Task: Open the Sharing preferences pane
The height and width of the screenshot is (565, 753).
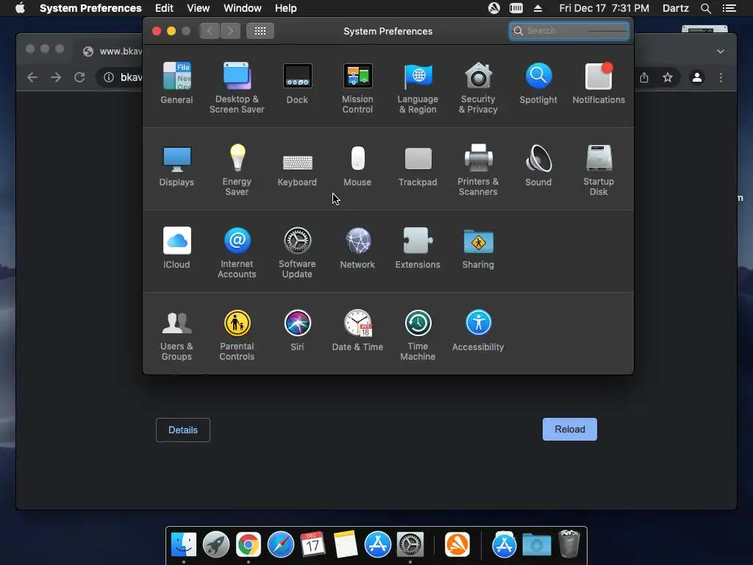Action: click(x=478, y=249)
